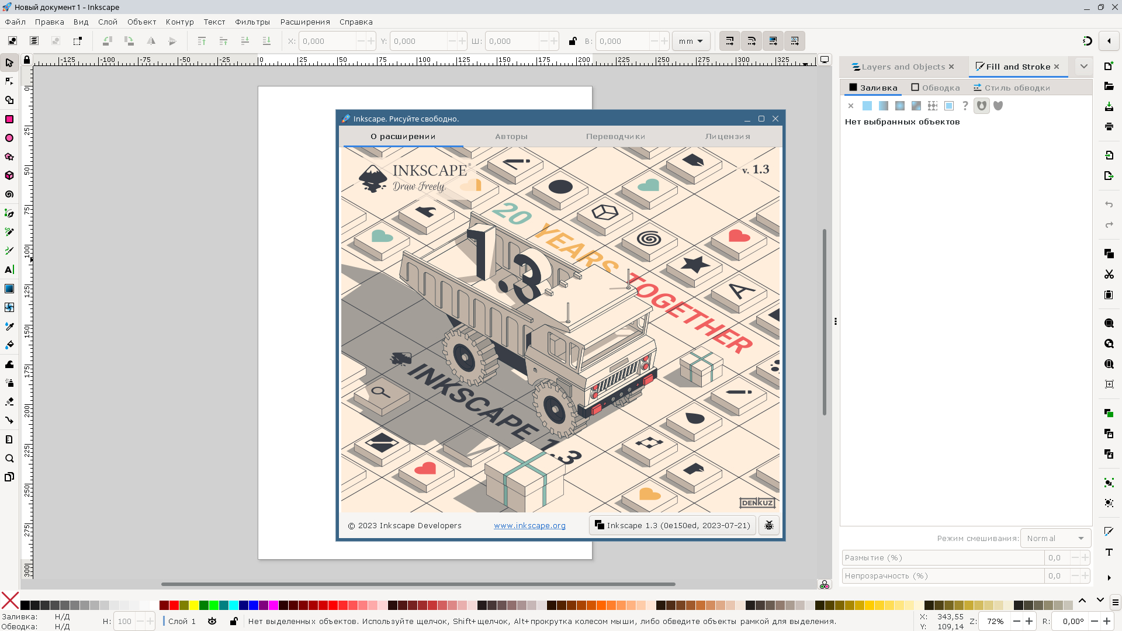Click Flip horizontal toolbar icon
Viewport: 1122px width, 631px height.
pos(151,41)
